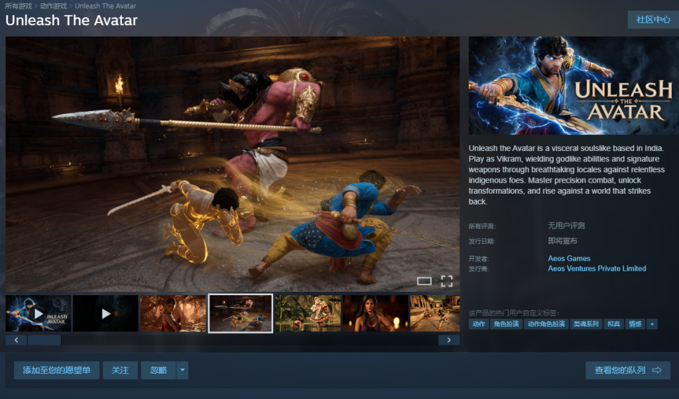Select the 动作角色扮演 tag
The image size is (679, 399).
pos(546,324)
